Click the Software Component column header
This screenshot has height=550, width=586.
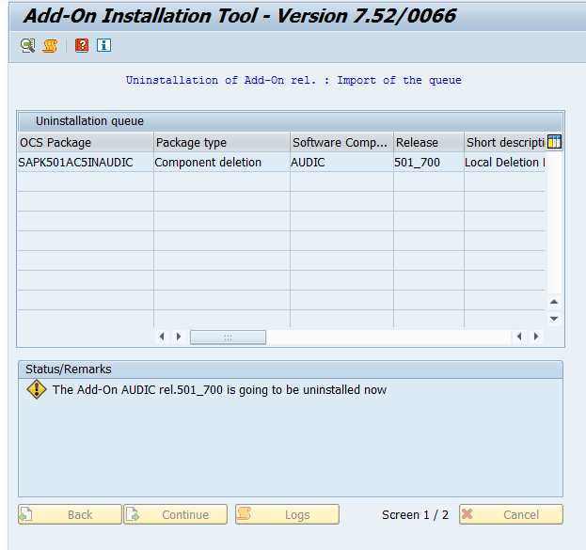pyautogui.click(x=341, y=143)
